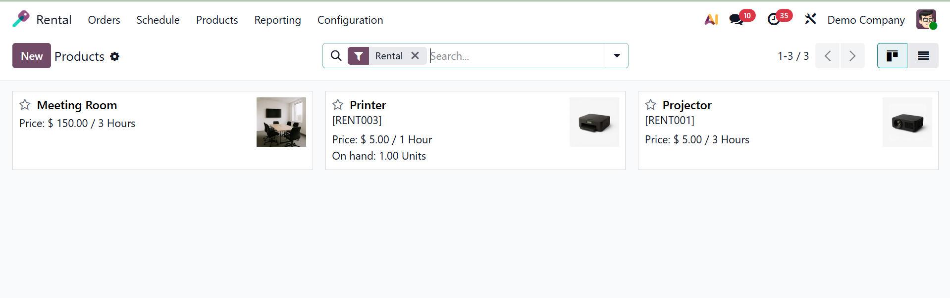Open the AI assistant icon

[x=711, y=19]
